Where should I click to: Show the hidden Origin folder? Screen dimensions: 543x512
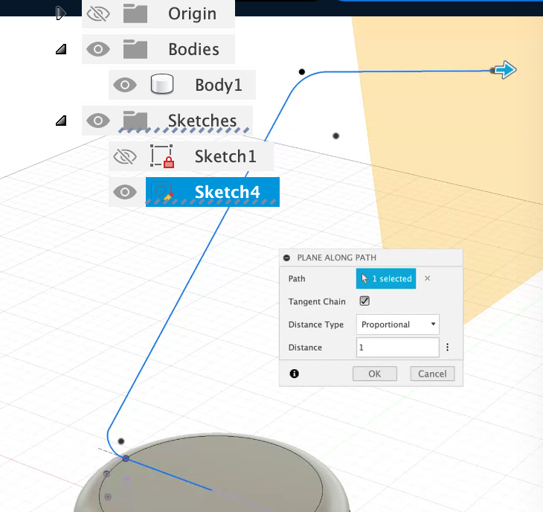(x=98, y=14)
